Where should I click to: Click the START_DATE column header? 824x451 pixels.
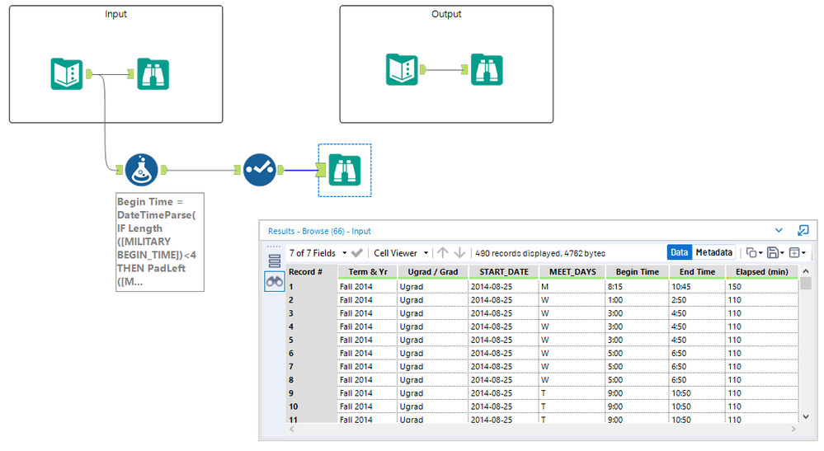click(x=503, y=272)
